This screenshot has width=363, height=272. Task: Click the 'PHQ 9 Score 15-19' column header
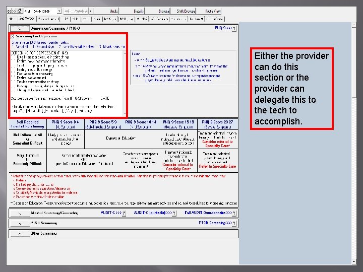pos(178,124)
